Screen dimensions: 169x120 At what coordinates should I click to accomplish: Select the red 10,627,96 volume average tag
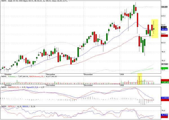click(x=164, y=80)
